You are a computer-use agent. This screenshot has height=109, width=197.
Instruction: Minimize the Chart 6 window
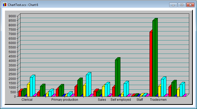tap(173, 5)
